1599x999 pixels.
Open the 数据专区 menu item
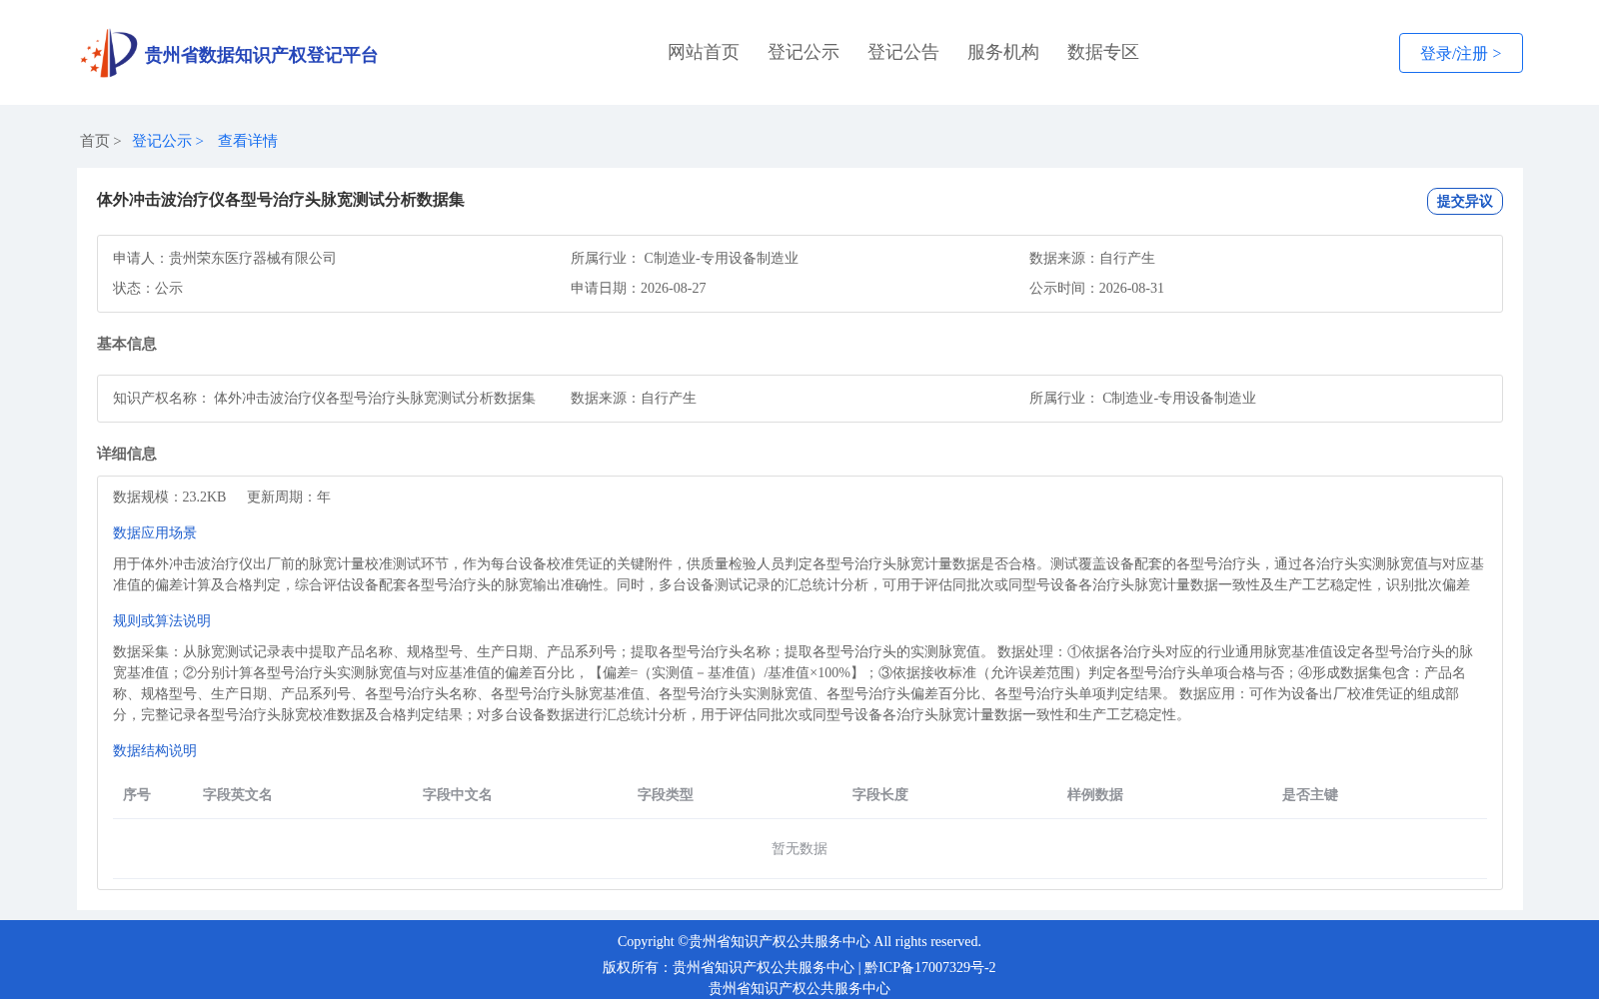(1103, 52)
